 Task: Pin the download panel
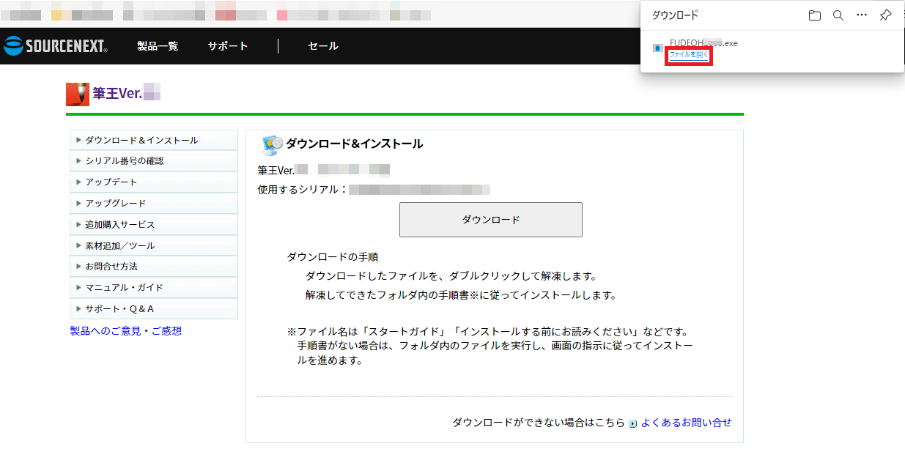tap(885, 15)
